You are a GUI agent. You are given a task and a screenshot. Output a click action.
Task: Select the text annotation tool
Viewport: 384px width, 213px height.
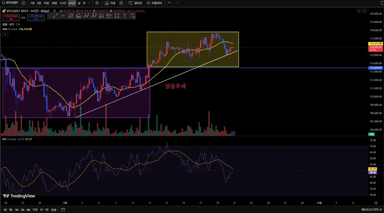click(x=124, y=16)
